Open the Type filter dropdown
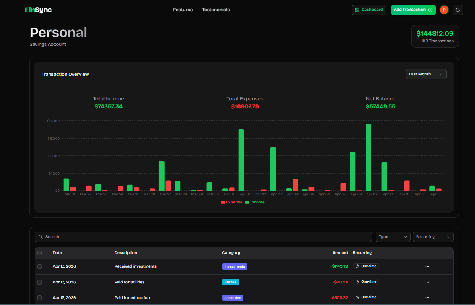Screen dimensions: 475x305 click(393, 237)
